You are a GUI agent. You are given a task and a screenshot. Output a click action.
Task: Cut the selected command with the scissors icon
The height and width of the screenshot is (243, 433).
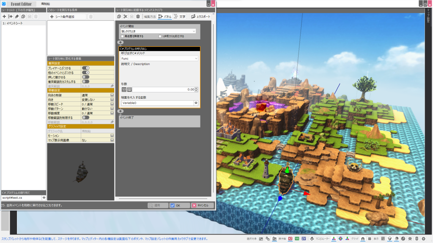pos(125,16)
